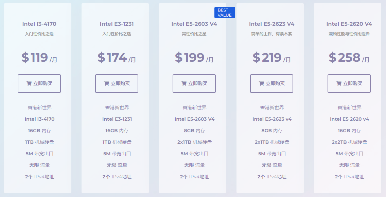Click the BEST VALUE badge
This screenshot has height=197, width=386.
[x=225, y=13]
